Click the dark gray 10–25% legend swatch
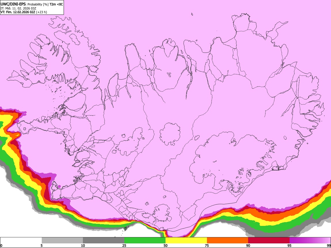Screen dimensions: 331x248 (x=104, y=241)
